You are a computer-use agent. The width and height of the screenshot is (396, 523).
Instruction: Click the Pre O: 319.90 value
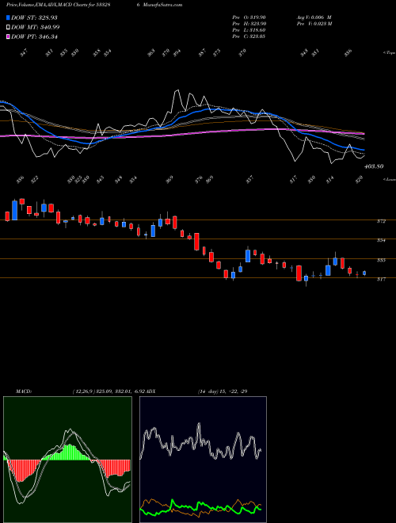pyautogui.click(x=249, y=17)
